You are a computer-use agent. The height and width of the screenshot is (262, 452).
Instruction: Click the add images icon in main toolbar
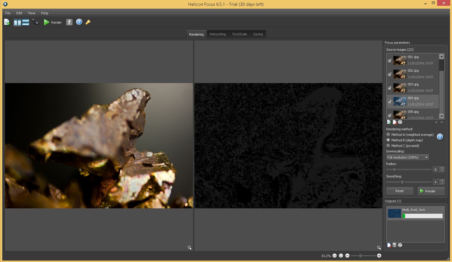7,22
